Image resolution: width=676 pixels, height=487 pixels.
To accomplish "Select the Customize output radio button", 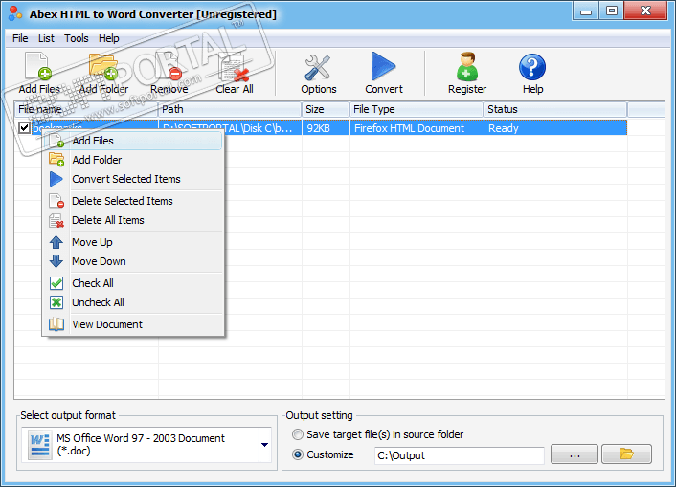I will pyautogui.click(x=298, y=454).
